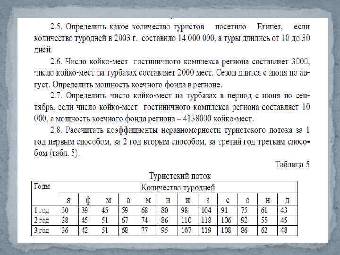
Task: Click month header 'ф' in the table
Action: (x=88, y=200)
